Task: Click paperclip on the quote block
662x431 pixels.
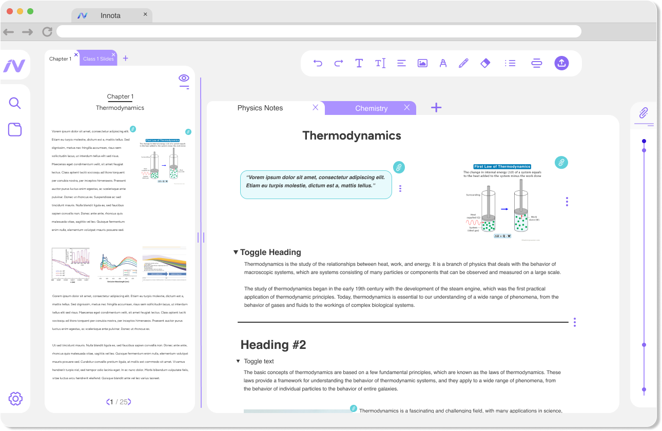Action: [399, 167]
